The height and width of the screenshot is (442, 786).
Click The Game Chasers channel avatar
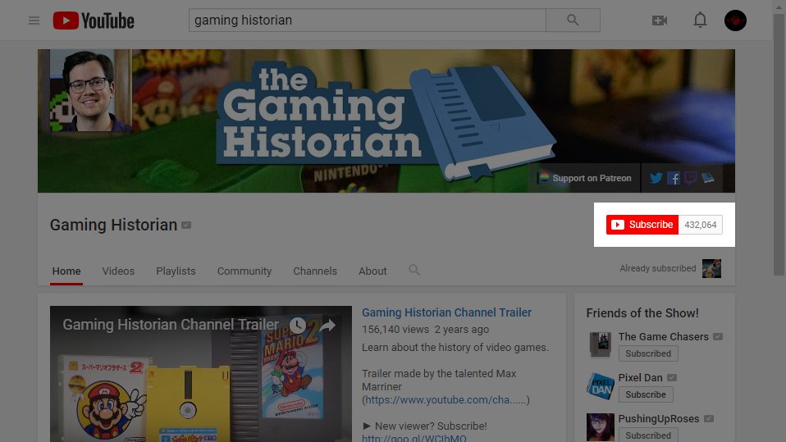click(x=600, y=344)
